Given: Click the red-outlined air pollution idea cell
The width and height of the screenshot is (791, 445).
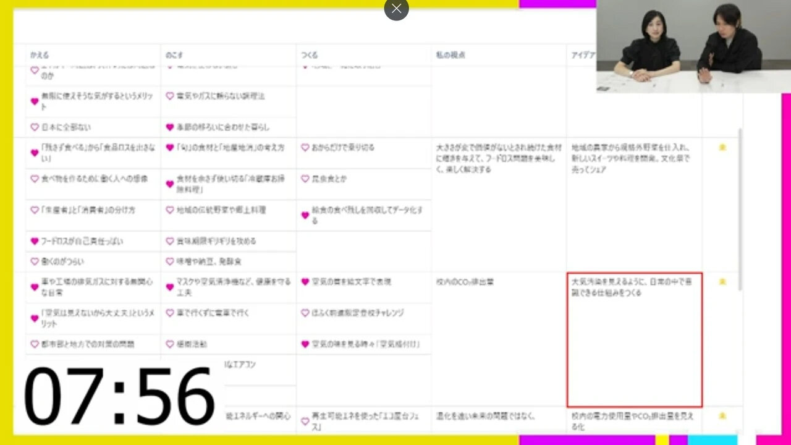Looking at the screenshot, I should (x=634, y=340).
